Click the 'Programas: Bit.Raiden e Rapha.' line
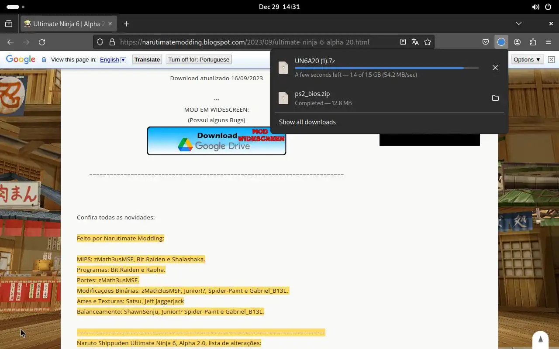The image size is (559, 349). click(121, 270)
